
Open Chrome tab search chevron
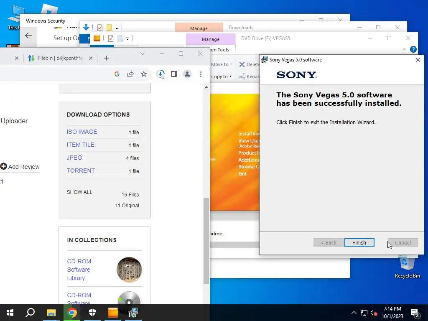(143, 53)
